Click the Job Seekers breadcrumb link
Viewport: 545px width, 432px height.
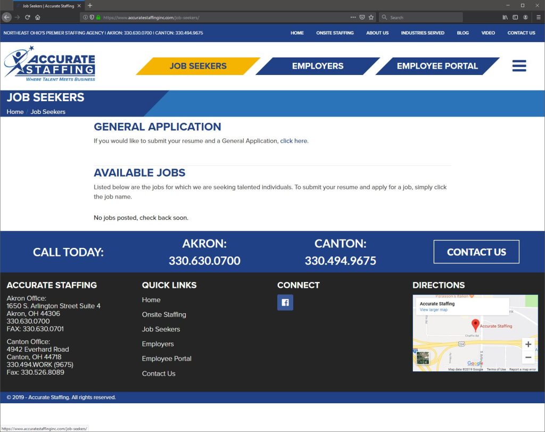[48, 112]
